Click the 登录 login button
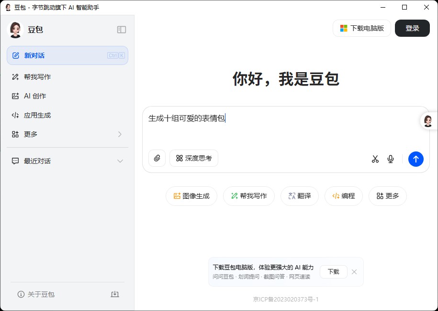Screen dimensions: 438x311 tap(412, 28)
